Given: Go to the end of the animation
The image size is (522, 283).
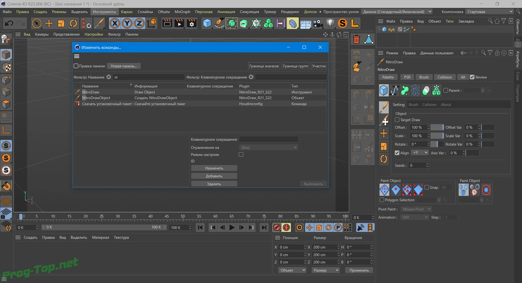Looking at the screenshot, I should point(264,227).
